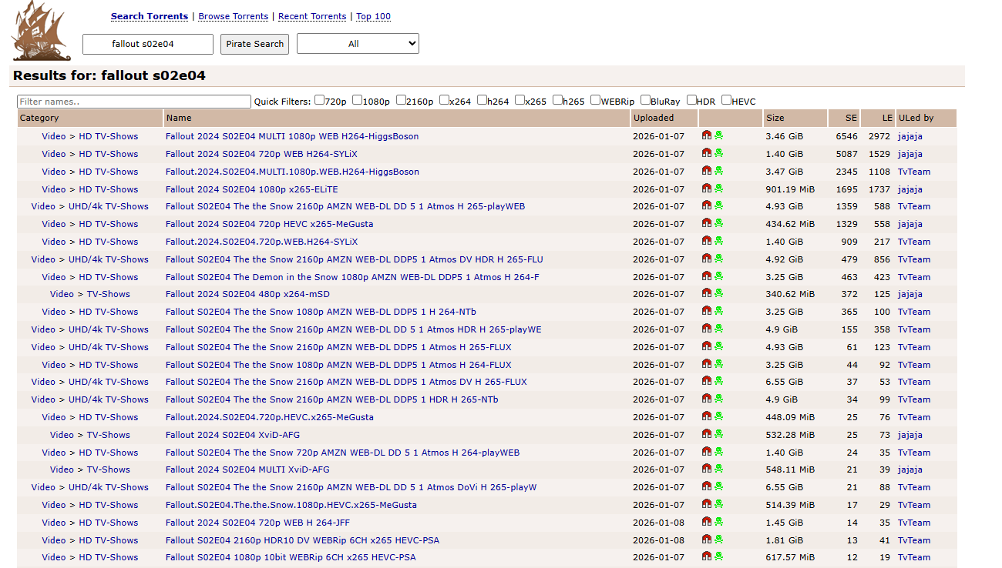Check the h265 quick filter box

[x=558, y=100]
